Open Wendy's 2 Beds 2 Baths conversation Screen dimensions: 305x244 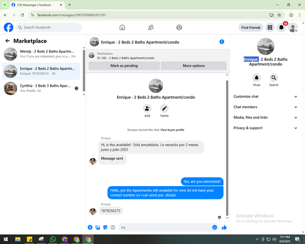click(41, 54)
